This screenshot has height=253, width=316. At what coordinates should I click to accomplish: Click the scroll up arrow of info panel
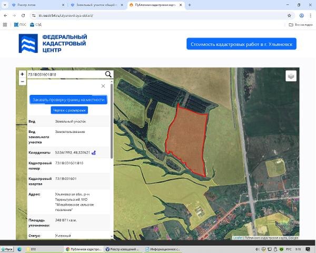tap(112, 82)
